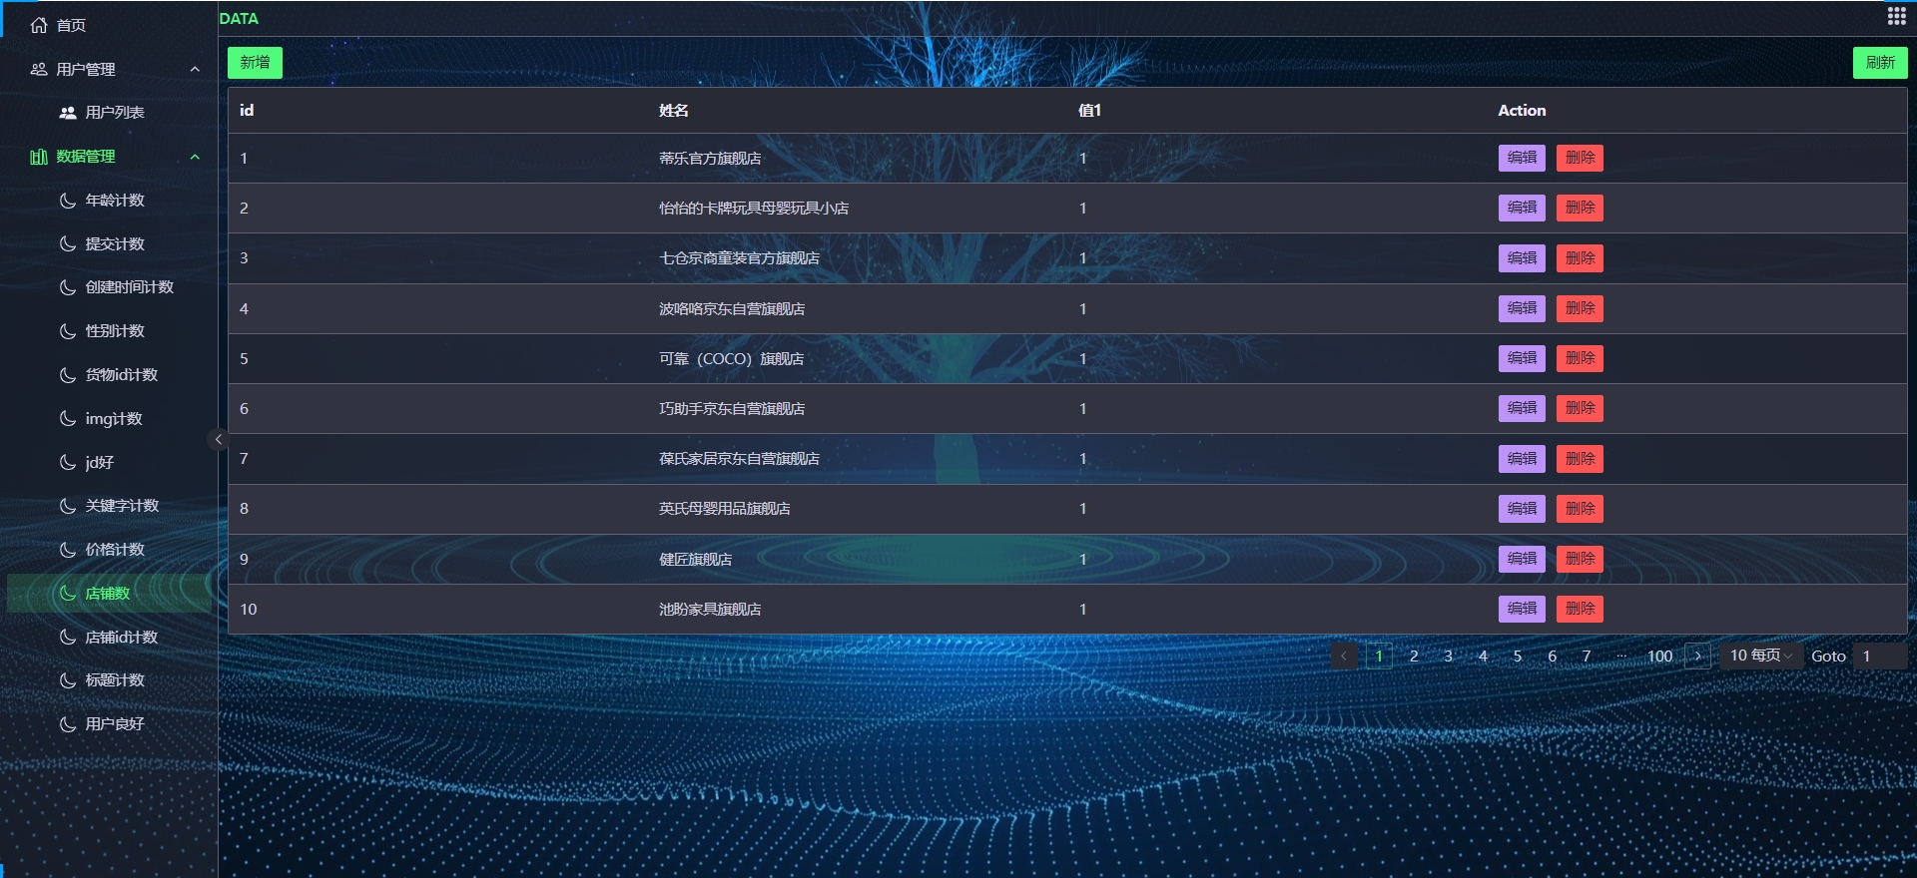Jump to last page 100
Image resolution: width=1917 pixels, height=878 pixels.
coord(1659,657)
